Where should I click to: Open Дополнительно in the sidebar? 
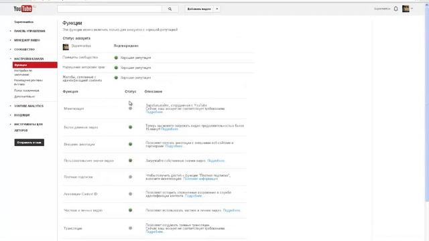[24, 96]
